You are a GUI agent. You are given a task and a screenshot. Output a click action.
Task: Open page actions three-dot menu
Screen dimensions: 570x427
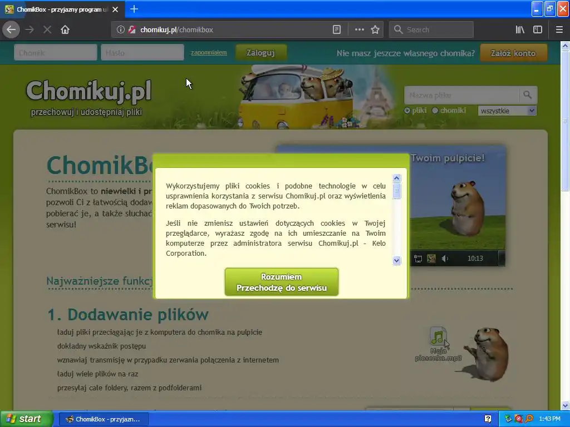pos(359,30)
